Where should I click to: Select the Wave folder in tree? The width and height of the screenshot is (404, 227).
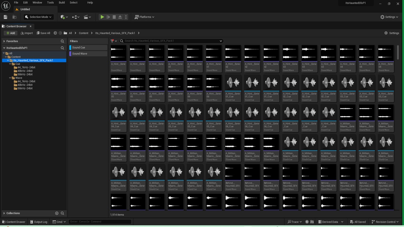[19, 78]
